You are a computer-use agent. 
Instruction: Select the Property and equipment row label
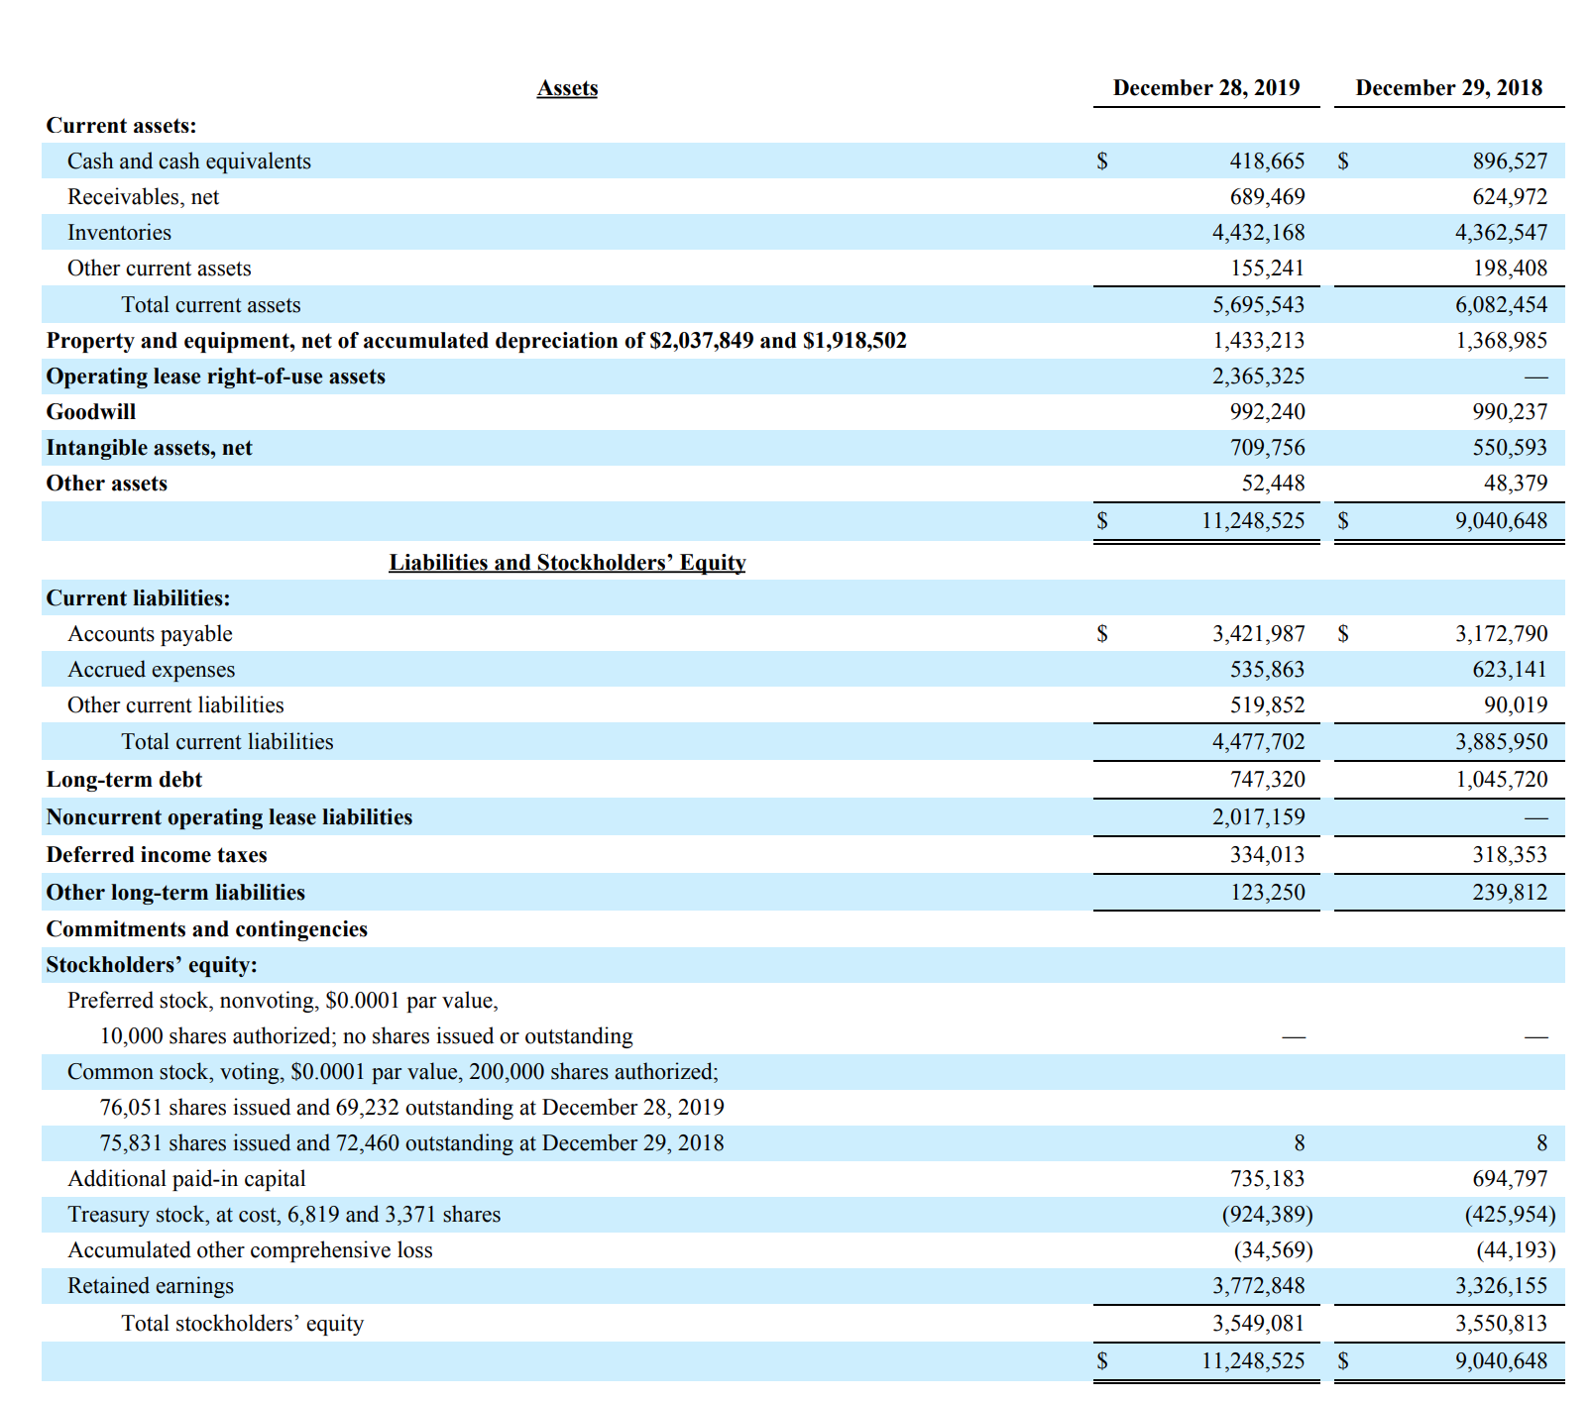point(476,341)
